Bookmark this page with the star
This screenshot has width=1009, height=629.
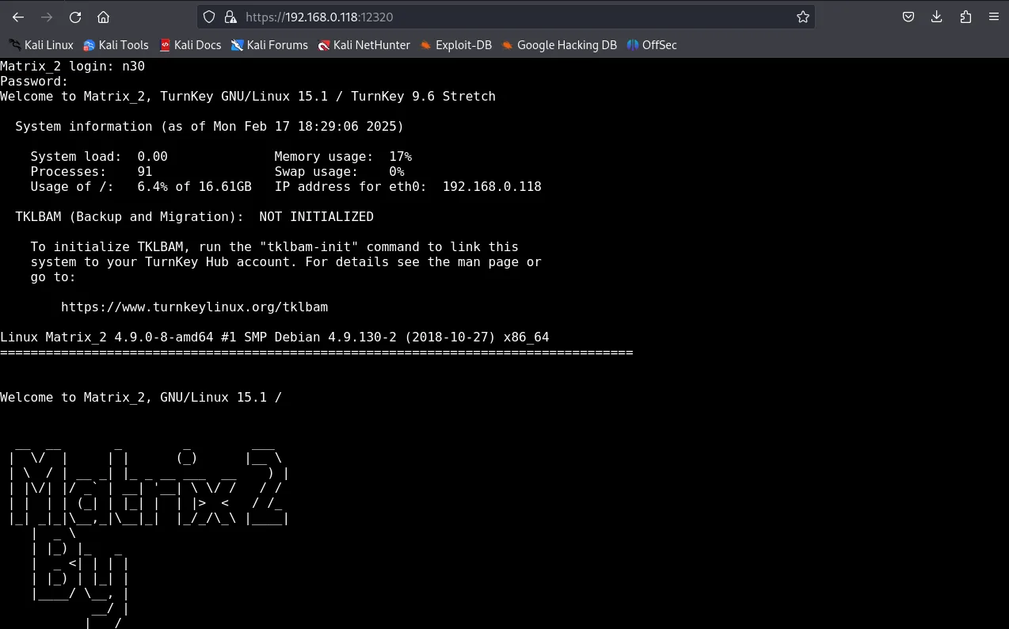[x=803, y=17]
